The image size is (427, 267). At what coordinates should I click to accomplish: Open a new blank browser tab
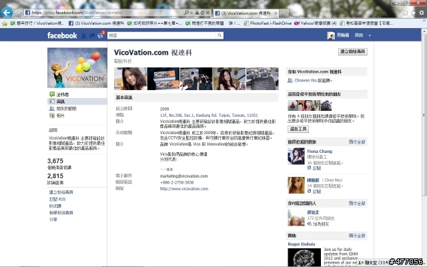284,13
